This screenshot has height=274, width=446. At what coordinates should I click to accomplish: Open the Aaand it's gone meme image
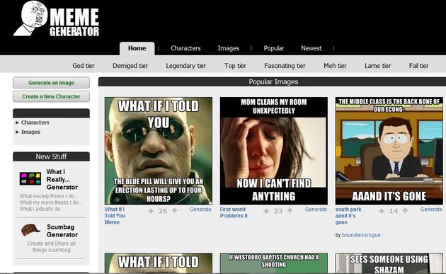pos(389,151)
